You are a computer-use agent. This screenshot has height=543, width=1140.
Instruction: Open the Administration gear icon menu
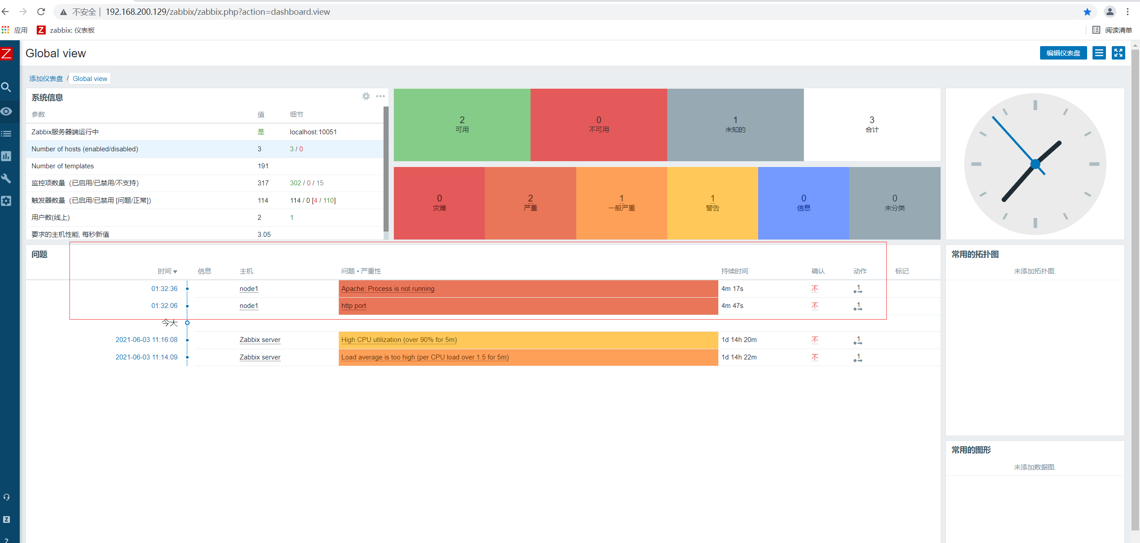[x=6, y=201]
